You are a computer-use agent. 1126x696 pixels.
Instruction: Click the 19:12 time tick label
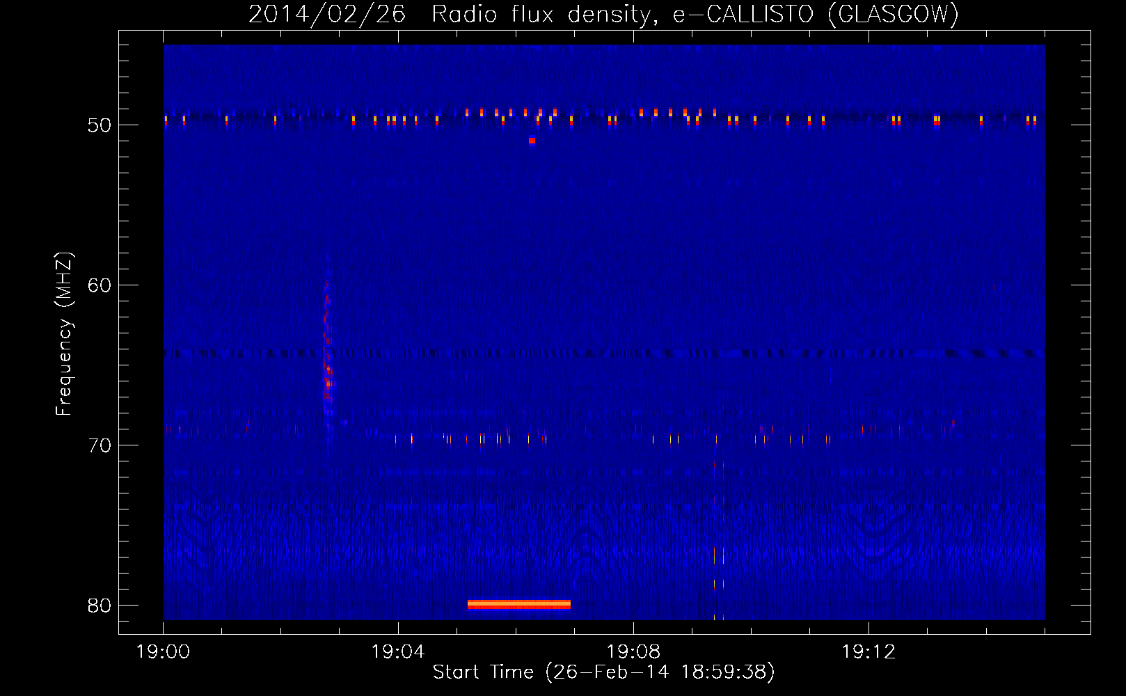869,652
